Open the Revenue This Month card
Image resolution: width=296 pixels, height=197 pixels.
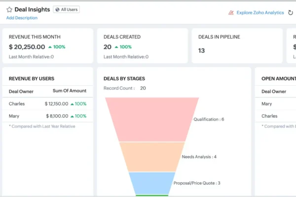click(48, 46)
